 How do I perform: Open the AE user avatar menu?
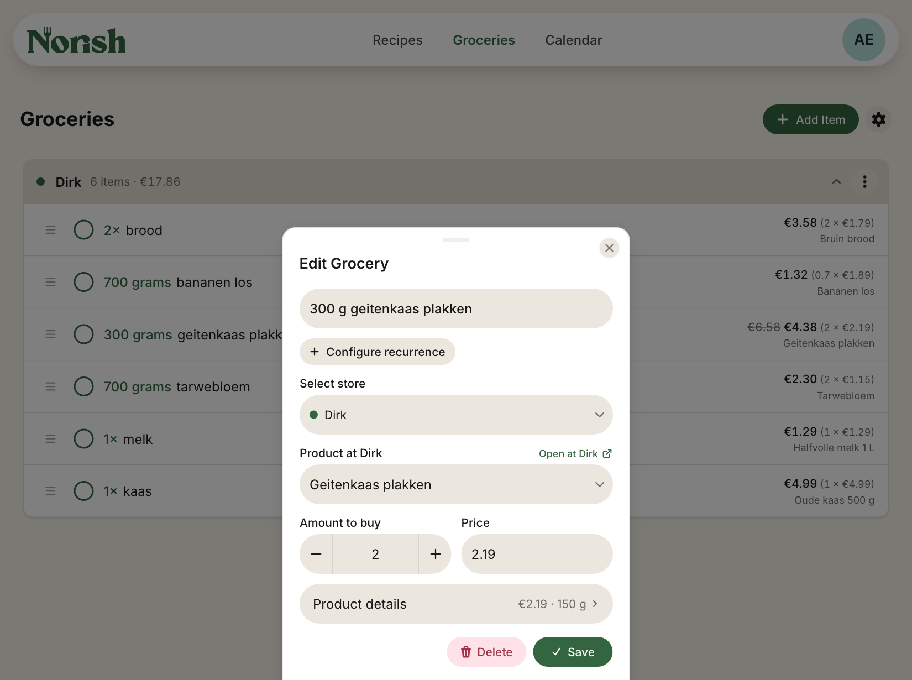coord(863,40)
